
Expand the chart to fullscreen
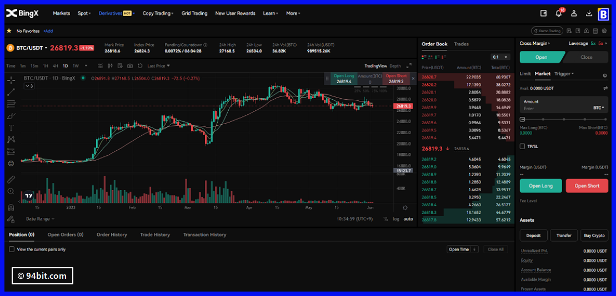[x=409, y=66]
